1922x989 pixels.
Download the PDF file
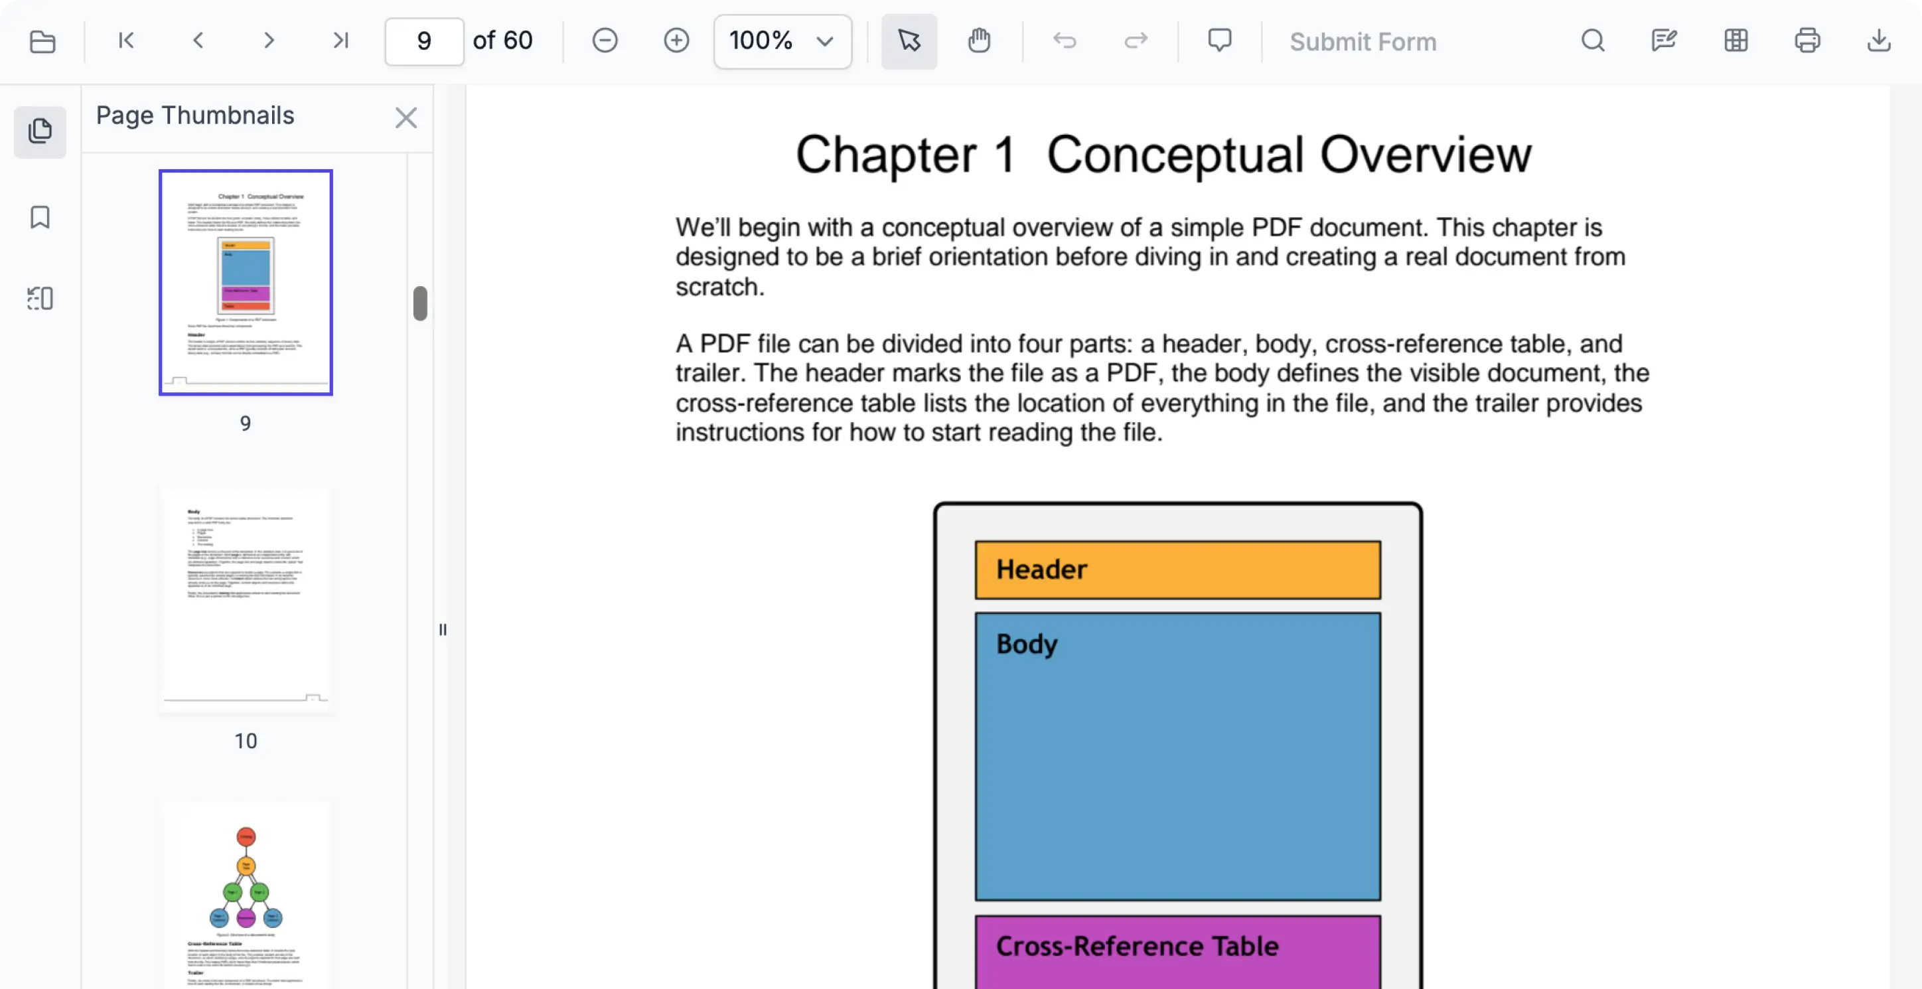click(x=1880, y=41)
